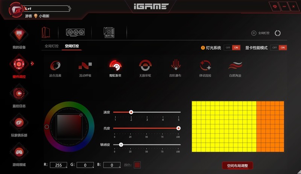Click the back arrow next to 全局灯控
Screen dimensions: 301x174
254,33
